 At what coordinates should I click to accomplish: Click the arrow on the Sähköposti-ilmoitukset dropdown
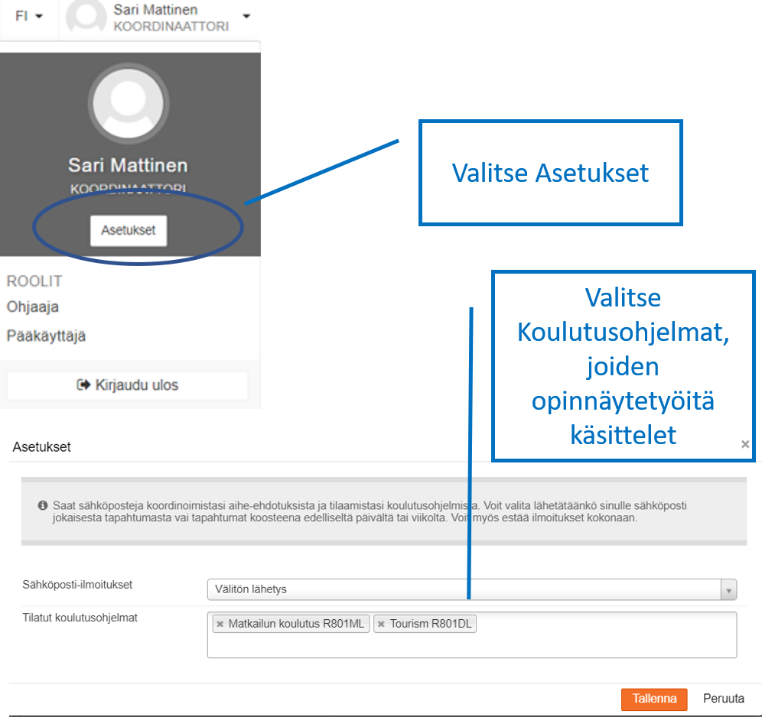click(x=728, y=590)
